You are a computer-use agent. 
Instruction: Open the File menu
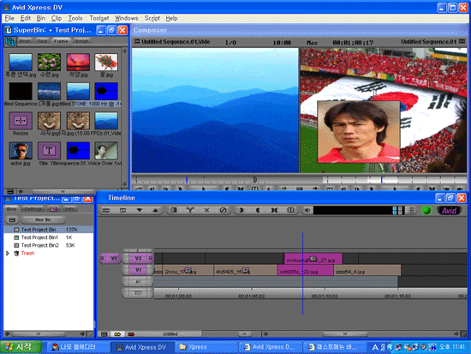9,18
